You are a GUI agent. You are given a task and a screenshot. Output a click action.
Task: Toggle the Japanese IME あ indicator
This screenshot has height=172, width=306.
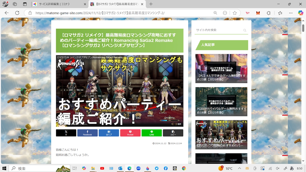point(292,168)
